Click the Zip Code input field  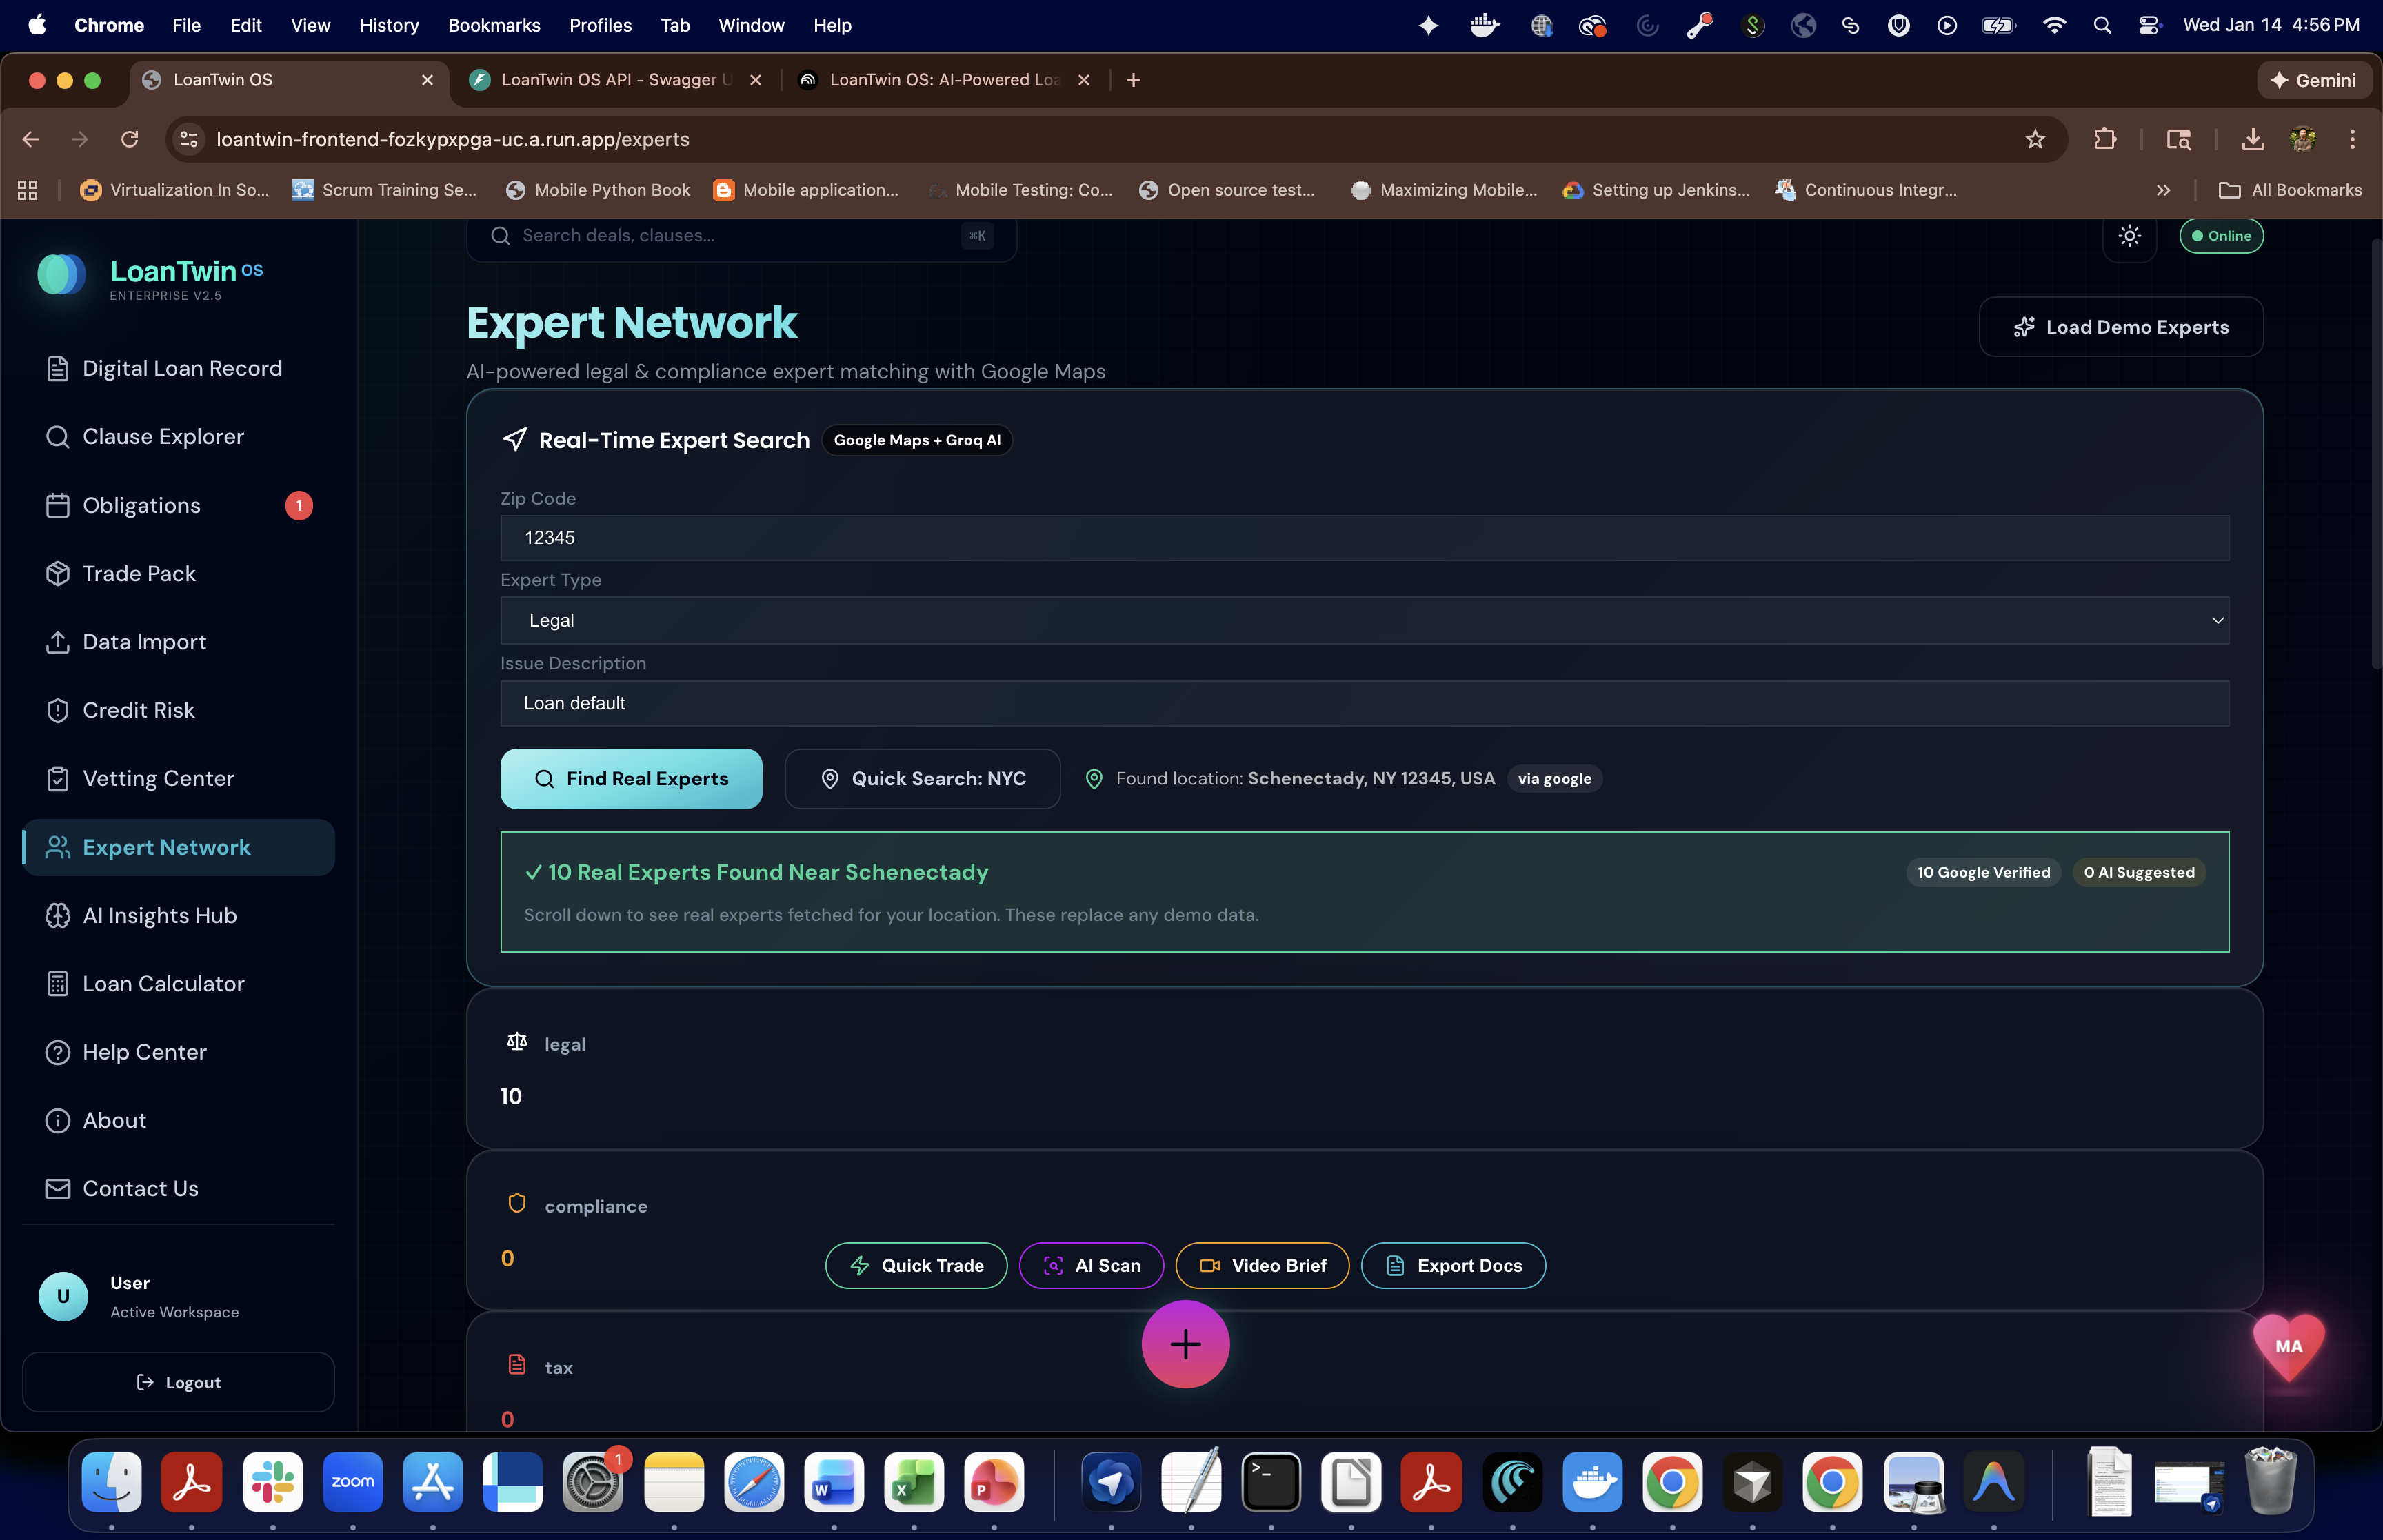click(1364, 538)
